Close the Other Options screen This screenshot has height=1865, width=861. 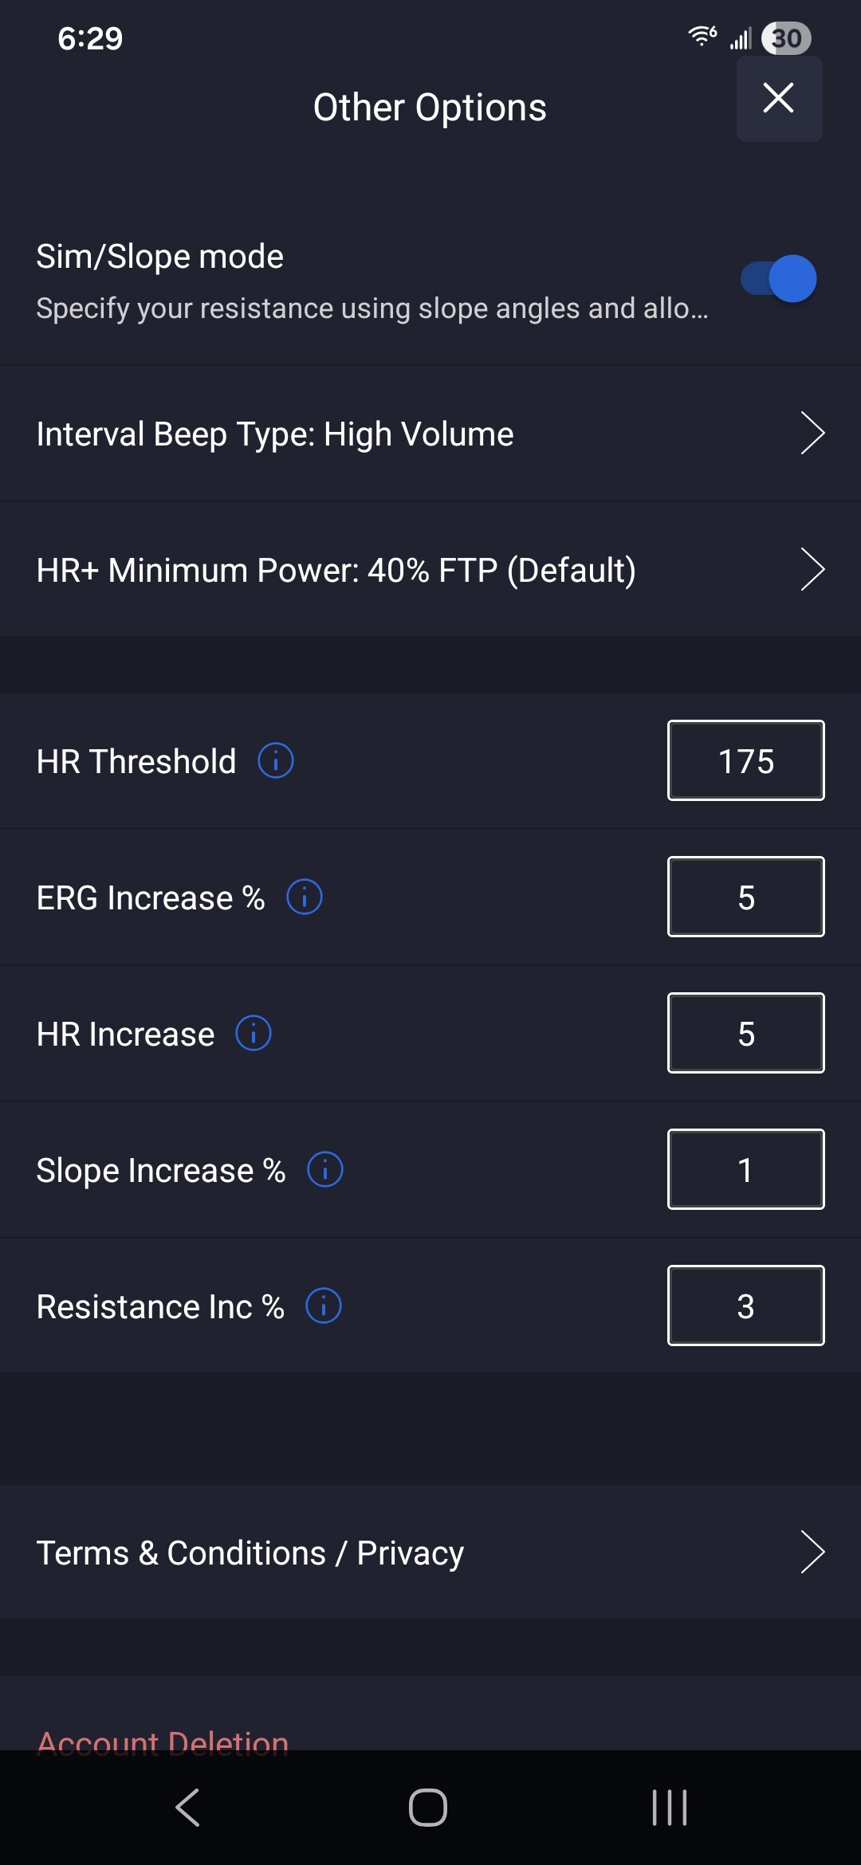779,99
